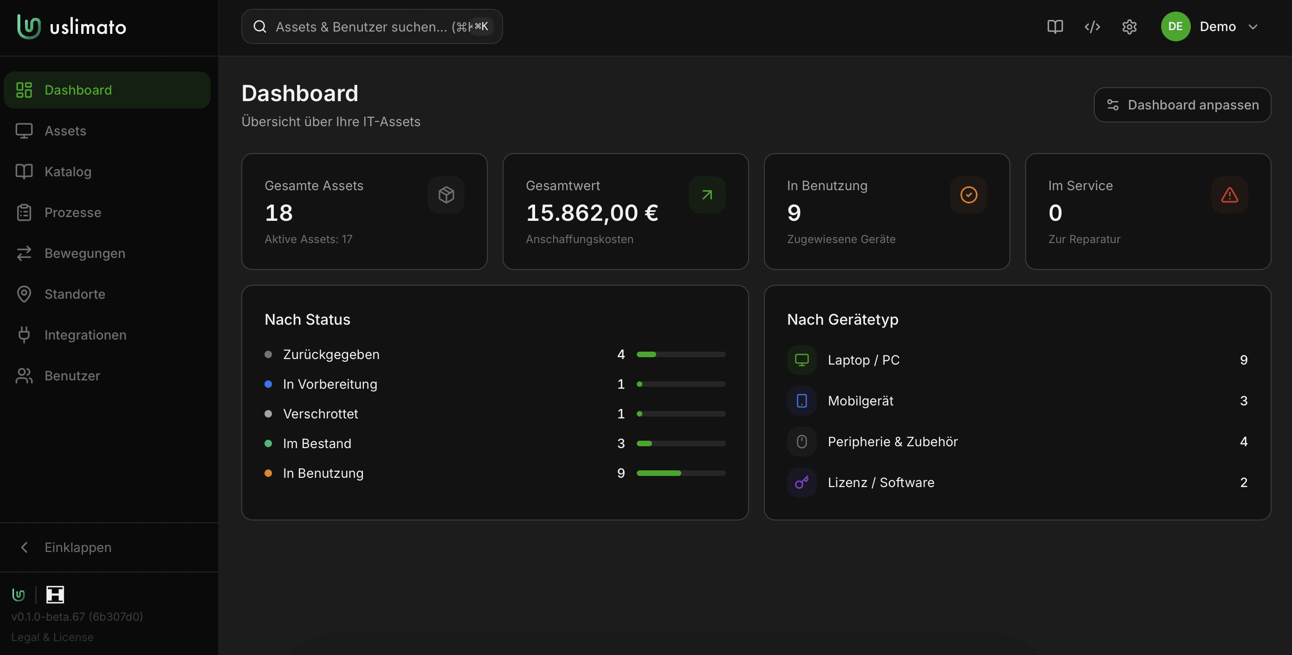
Task: Click the 15.862,00 € total value
Action: [592, 213]
